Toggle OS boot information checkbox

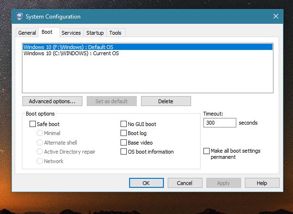tap(123, 152)
